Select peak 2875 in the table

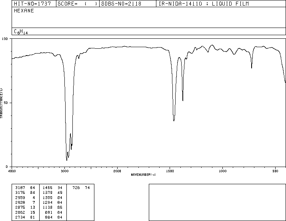click(x=20, y=207)
